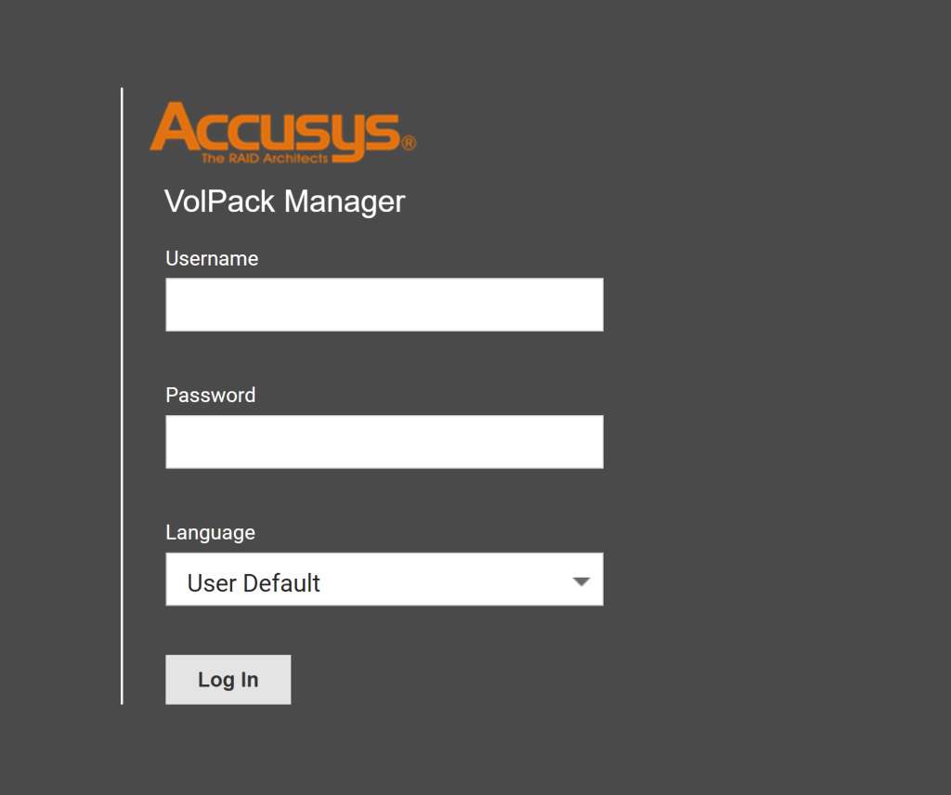Image resolution: width=951 pixels, height=795 pixels.
Task: Click the VolPack Manager title text
Action: point(284,202)
